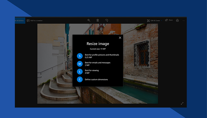Go back to See all photos
This screenshot has height=118, width=207.
pos(20,21)
